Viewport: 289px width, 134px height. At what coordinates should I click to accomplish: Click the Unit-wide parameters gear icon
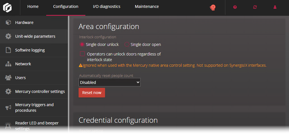[x=8, y=36]
